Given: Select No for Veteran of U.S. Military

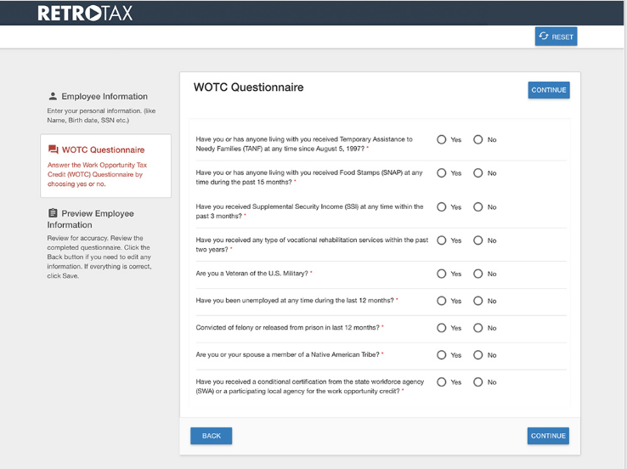Looking at the screenshot, I should point(477,274).
